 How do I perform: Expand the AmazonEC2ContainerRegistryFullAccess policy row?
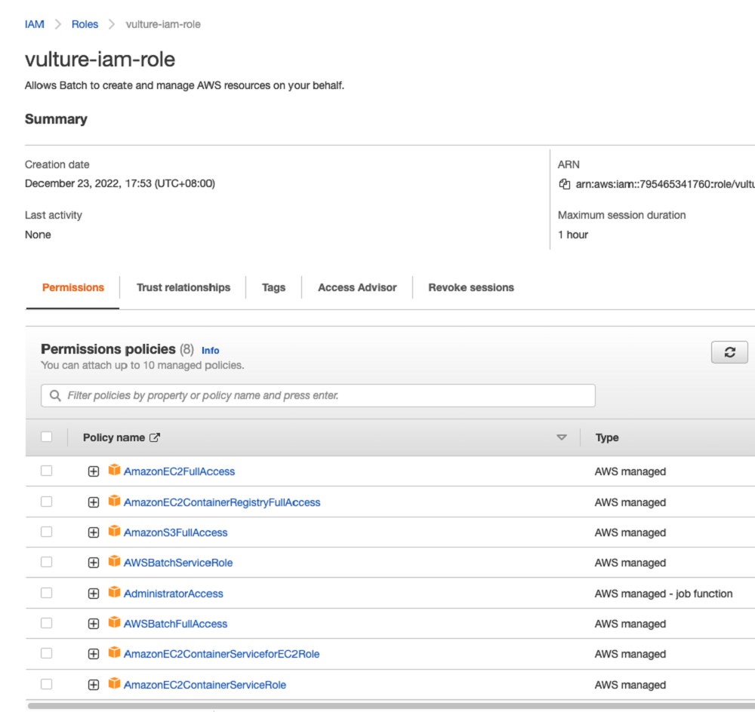[x=94, y=502]
